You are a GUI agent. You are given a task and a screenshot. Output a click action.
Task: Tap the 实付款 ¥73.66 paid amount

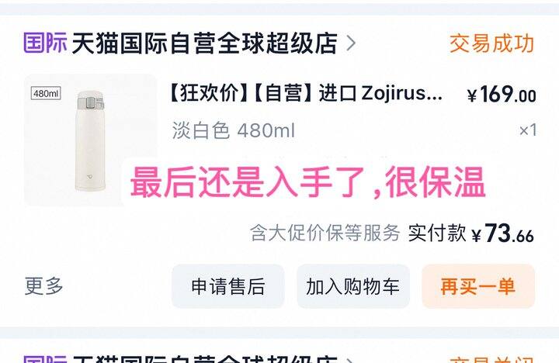[x=470, y=233]
